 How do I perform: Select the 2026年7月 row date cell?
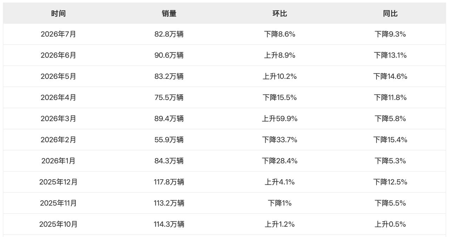point(58,34)
